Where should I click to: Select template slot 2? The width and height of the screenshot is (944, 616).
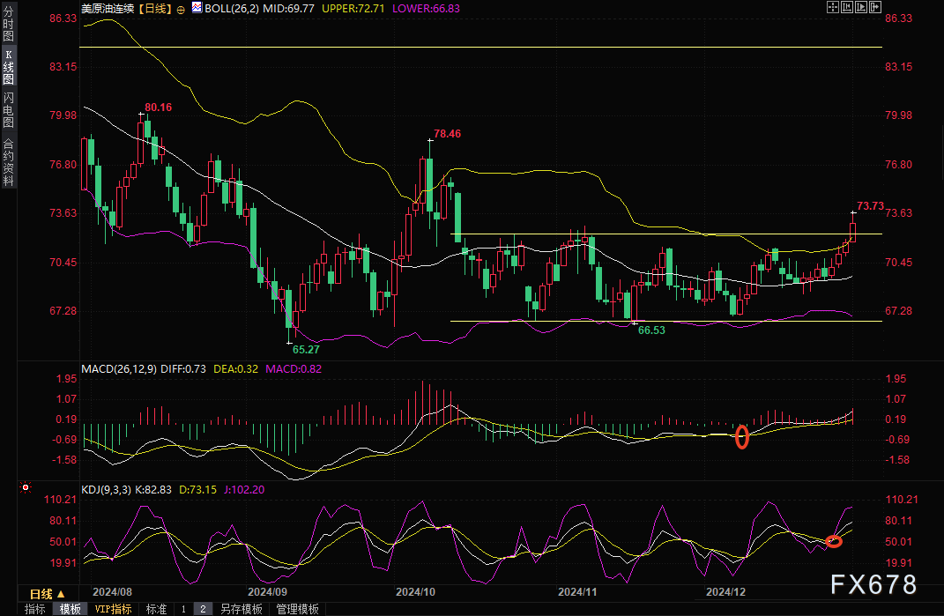click(203, 609)
